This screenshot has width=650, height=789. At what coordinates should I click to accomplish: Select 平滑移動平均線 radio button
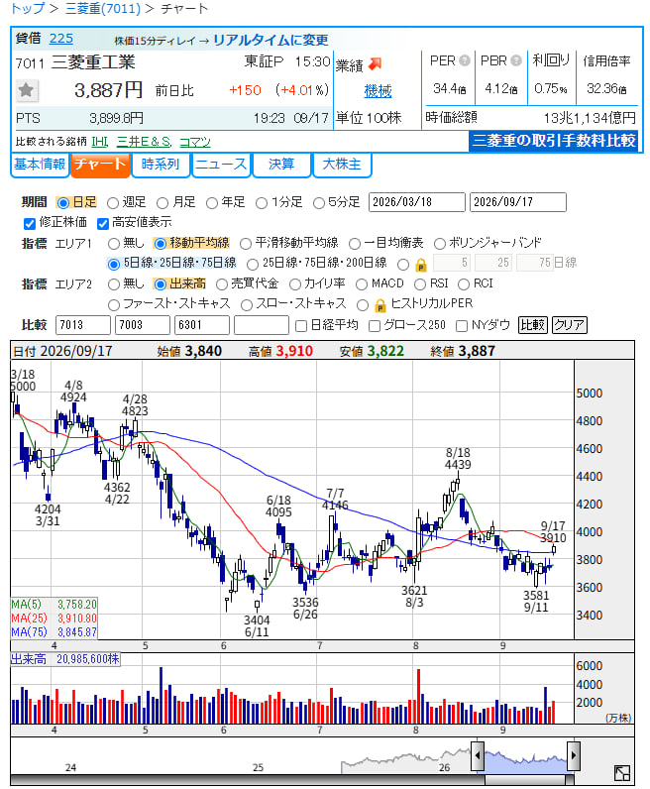point(245,244)
